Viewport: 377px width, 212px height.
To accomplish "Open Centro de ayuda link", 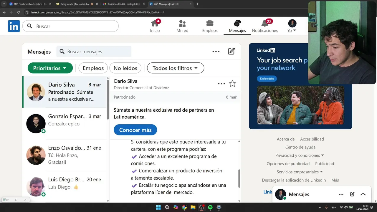I will point(300,147).
